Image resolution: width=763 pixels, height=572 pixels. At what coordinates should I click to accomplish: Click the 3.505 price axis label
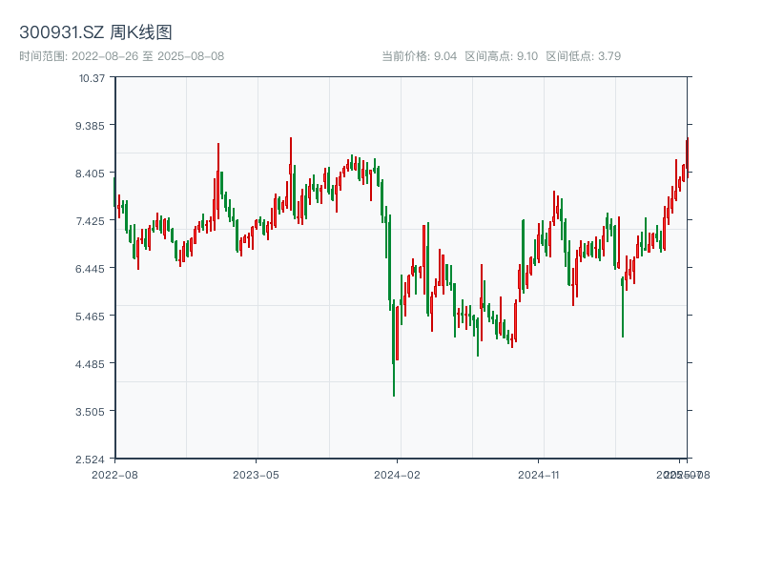click(93, 412)
